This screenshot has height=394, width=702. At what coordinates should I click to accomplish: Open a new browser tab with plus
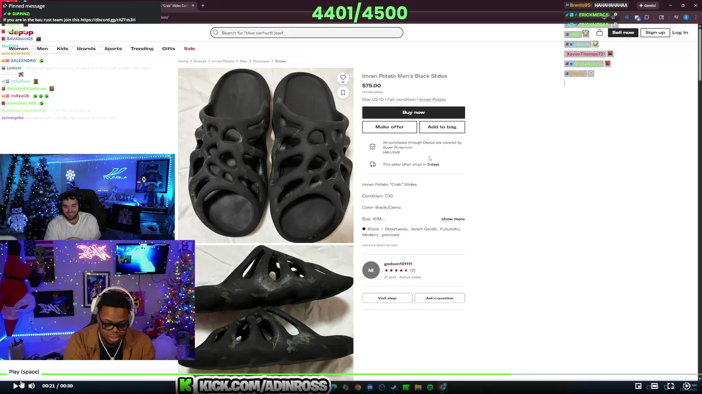(203, 5)
